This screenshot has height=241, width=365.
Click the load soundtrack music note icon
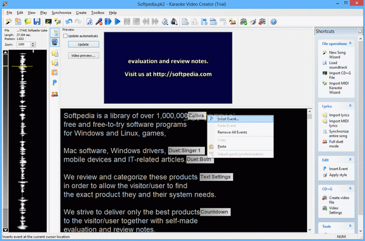click(89, 22)
